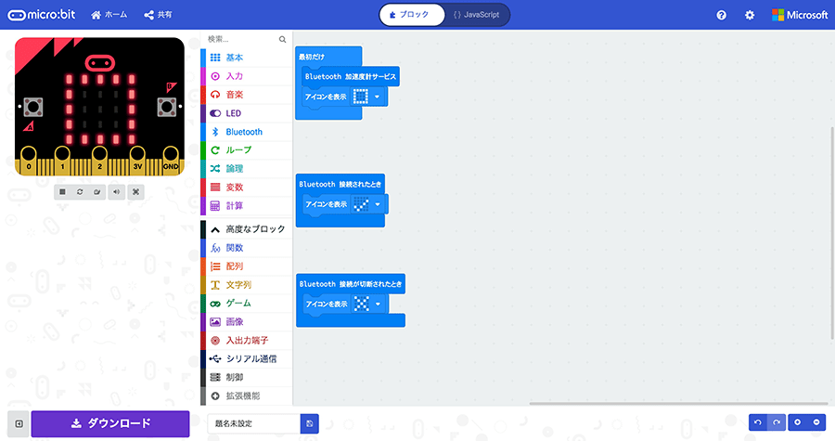The height and width of the screenshot is (441, 835).
Task: Select the 最初だけ (on start) block header
Action: [x=328, y=57]
